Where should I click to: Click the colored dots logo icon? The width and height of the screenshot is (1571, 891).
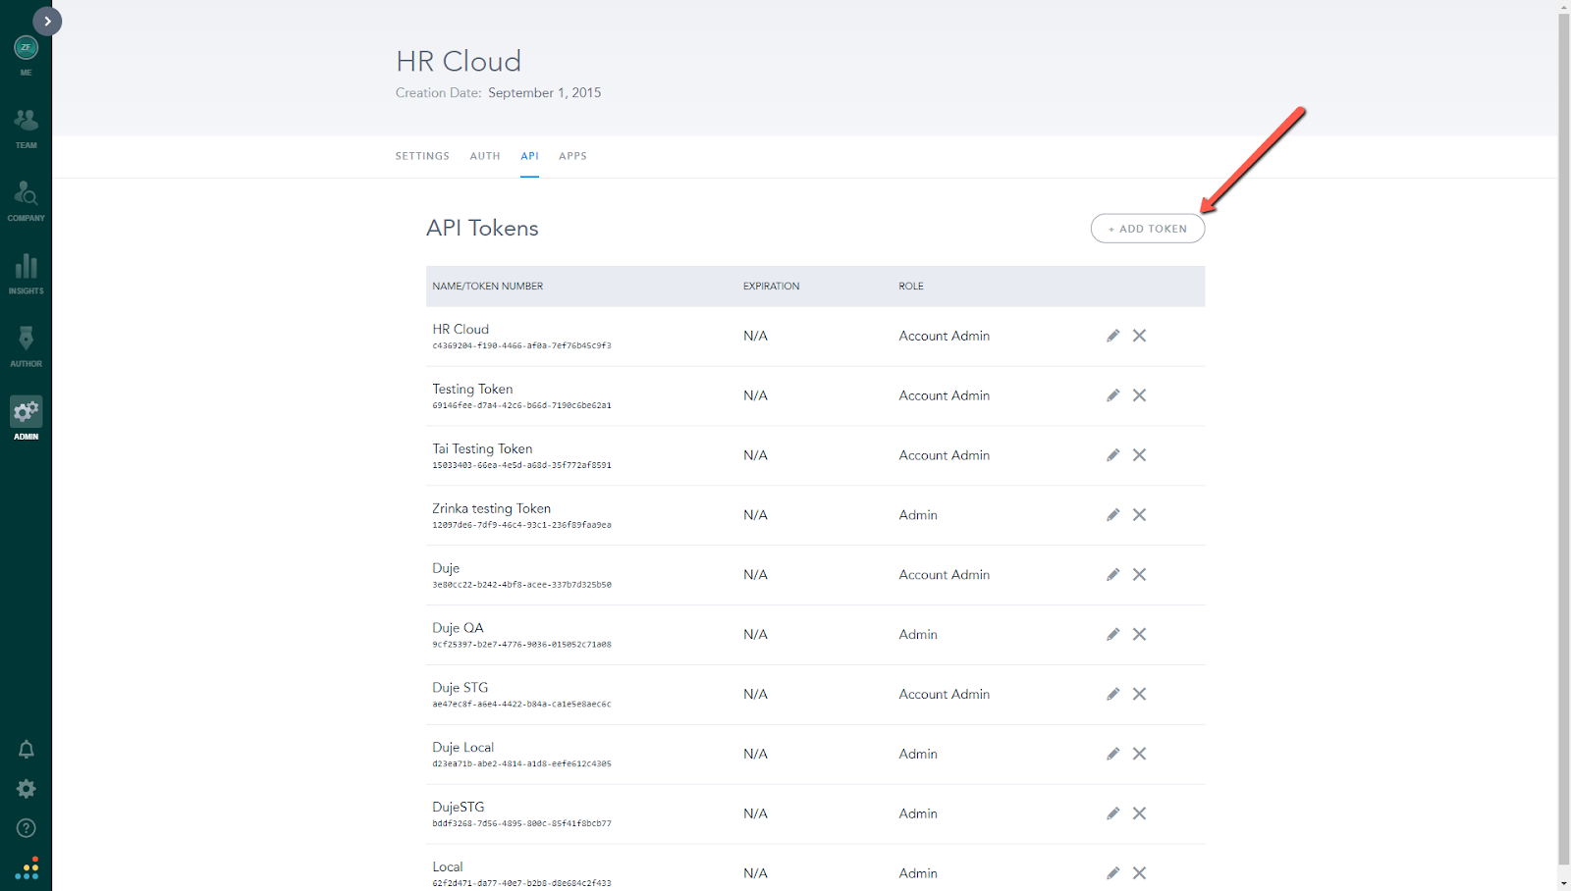click(27, 868)
